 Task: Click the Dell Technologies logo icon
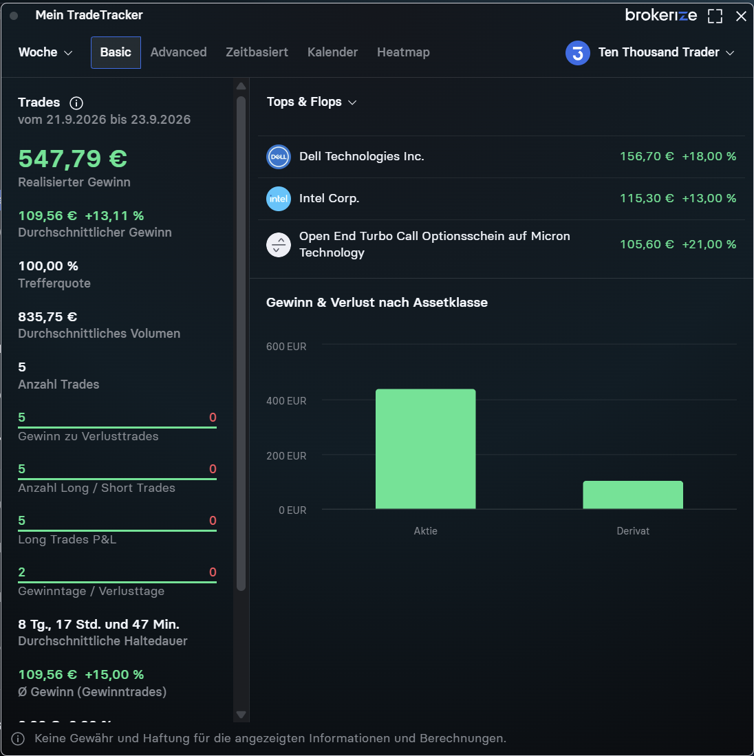(x=278, y=157)
